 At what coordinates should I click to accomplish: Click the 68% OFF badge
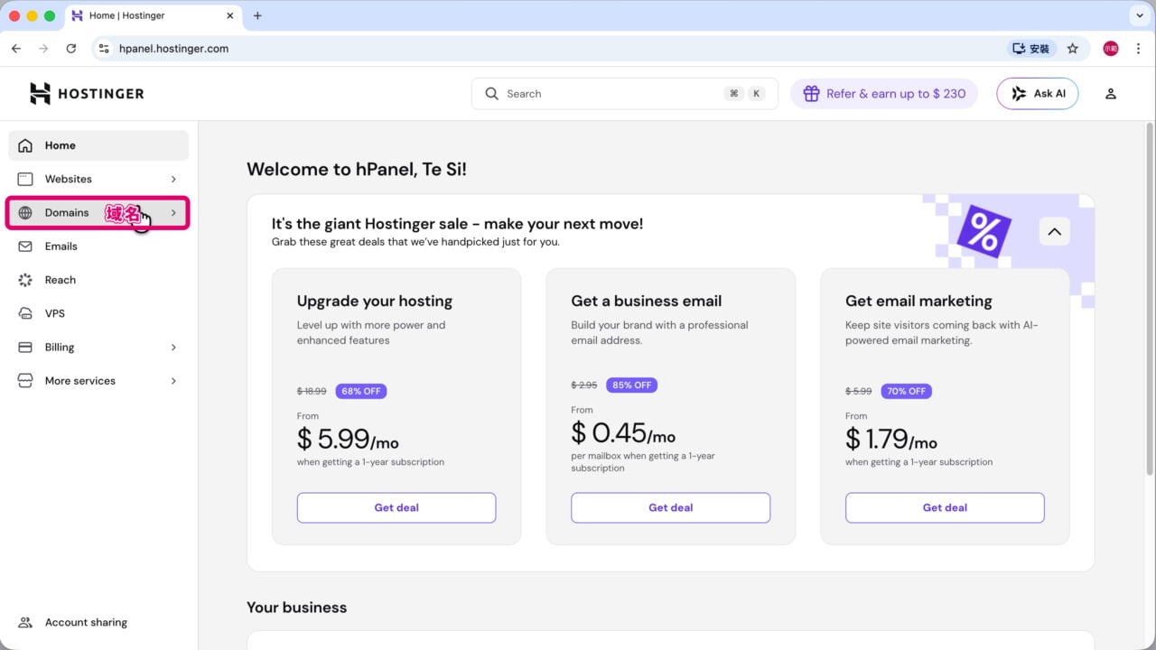coord(361,391)
